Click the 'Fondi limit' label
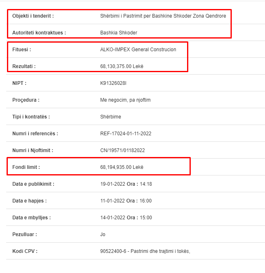265x273 pixels. (26, 167)
